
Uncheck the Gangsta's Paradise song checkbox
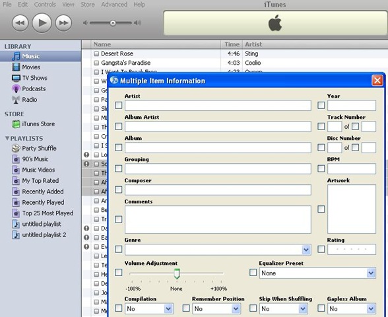point(96,63)
